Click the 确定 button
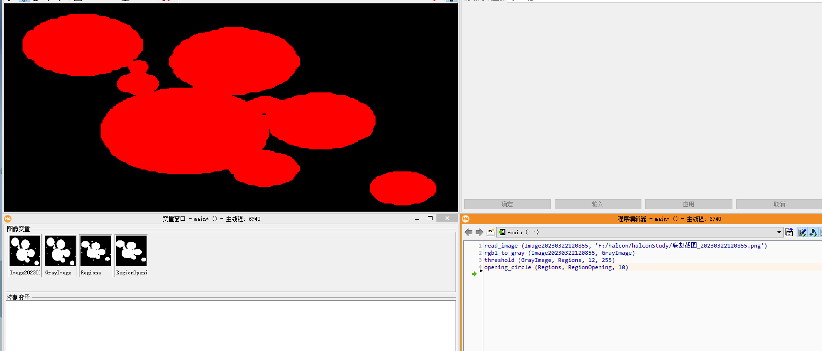Image resolution: width=822 pixels, height=351 pixels. [507, 204]
